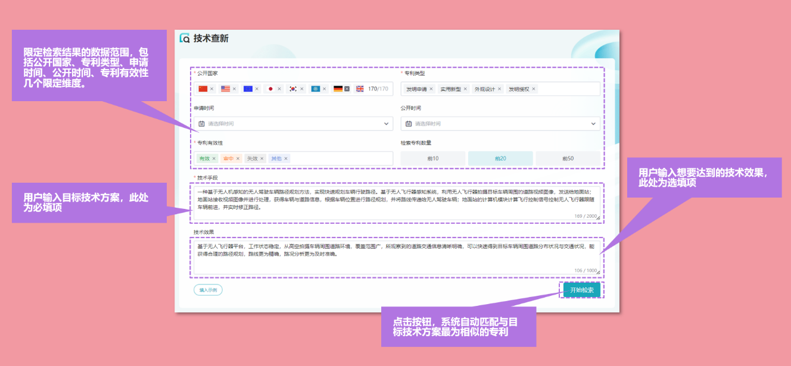This screenshot has width=791, height=366.
Task: Click the 开始检索 button
Action: pyautogui.click(x=582, y=290)
